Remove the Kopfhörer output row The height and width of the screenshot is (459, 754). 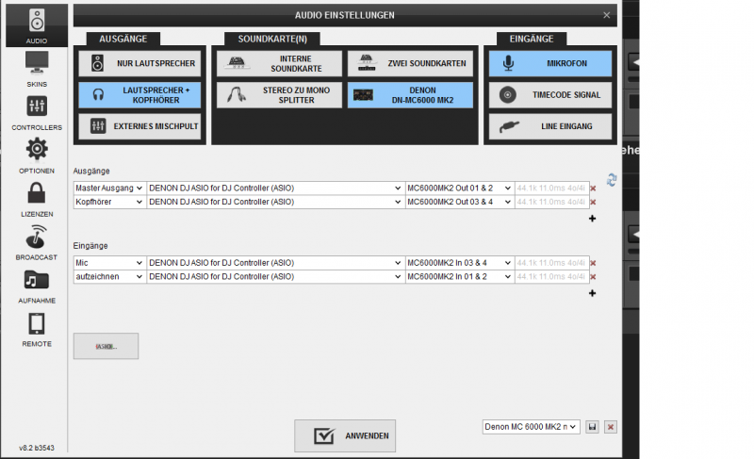coord(593,202)
